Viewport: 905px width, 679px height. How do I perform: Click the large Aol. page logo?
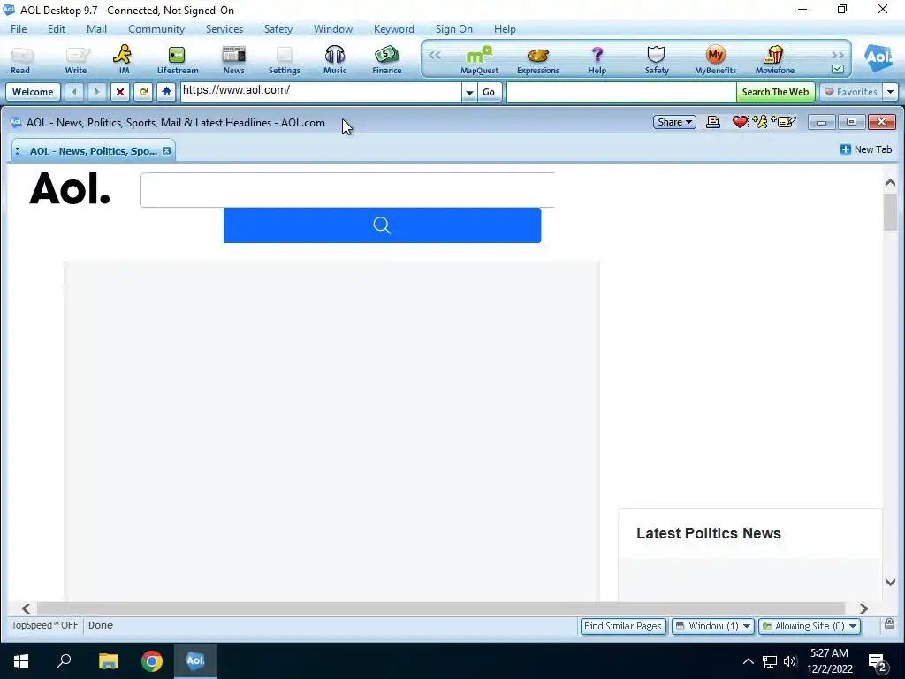69,189
